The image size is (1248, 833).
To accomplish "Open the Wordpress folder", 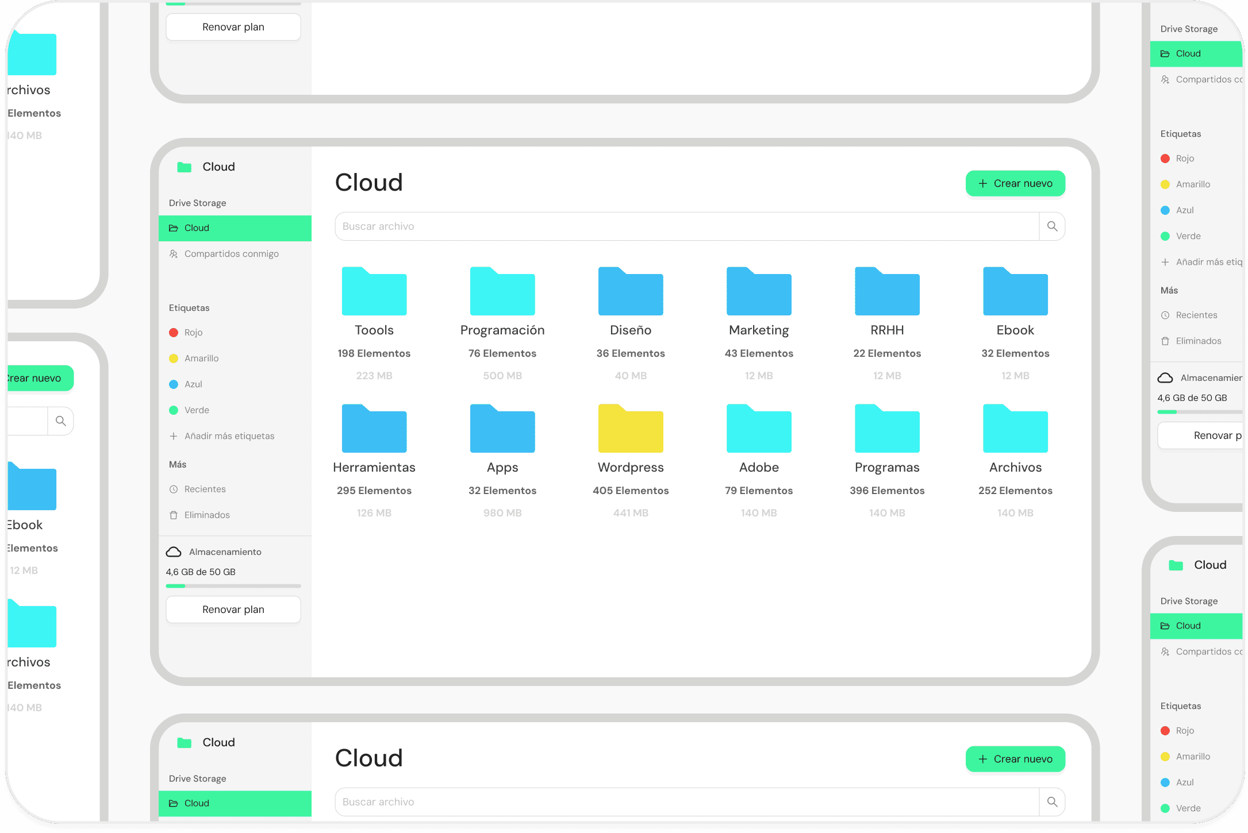I will pyautogui.click(x=630, y=429).
